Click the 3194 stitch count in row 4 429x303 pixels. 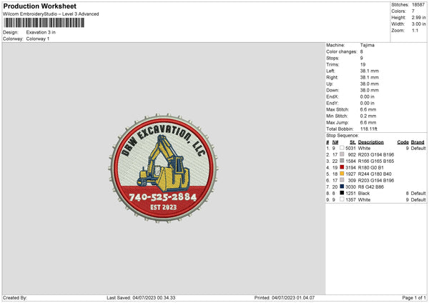350,168
